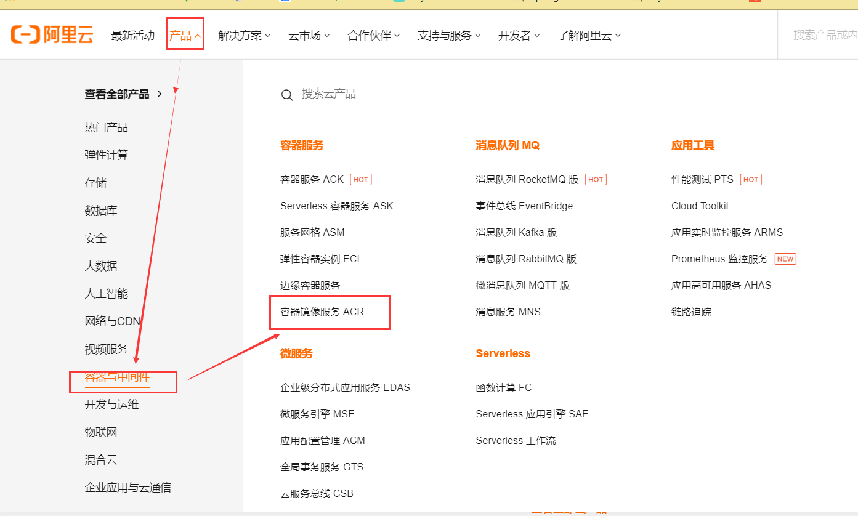858x516 pixels.
Task: Open 微服务引擎 MSE
Action: click(x=317, y=414)
